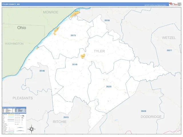Click the Ohio state label
Viewport: 183px width, 137px height.
(x=22, y=28)
